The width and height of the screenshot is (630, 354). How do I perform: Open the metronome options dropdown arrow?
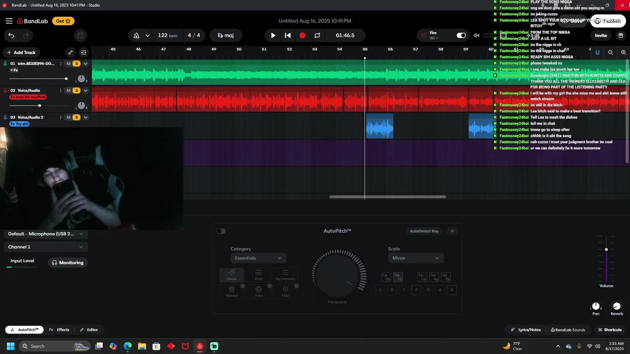tap(147, 35)
